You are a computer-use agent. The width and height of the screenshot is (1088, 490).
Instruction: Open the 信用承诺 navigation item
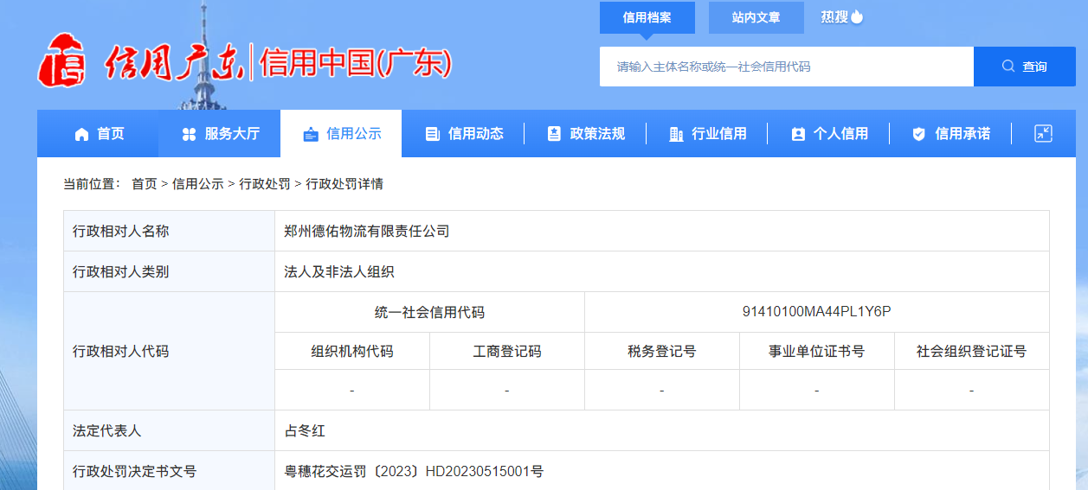950,134
